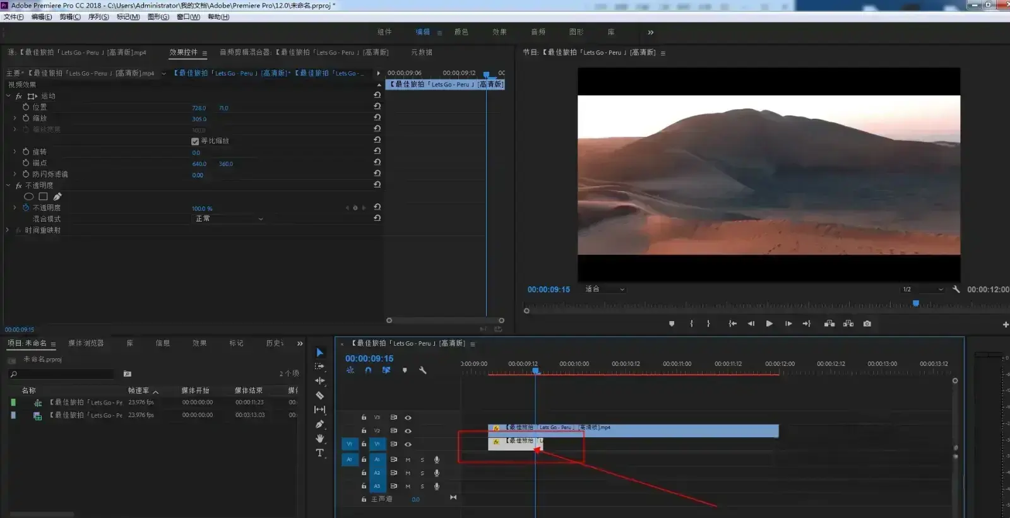Step forward one frame
This screenshot has width=1010, height=518.
pos(788,324)
